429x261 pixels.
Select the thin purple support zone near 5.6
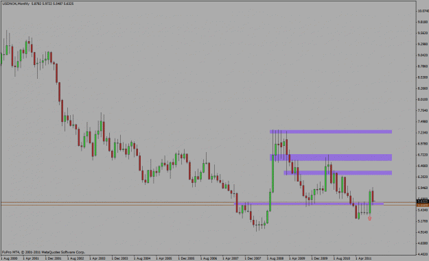309,203
